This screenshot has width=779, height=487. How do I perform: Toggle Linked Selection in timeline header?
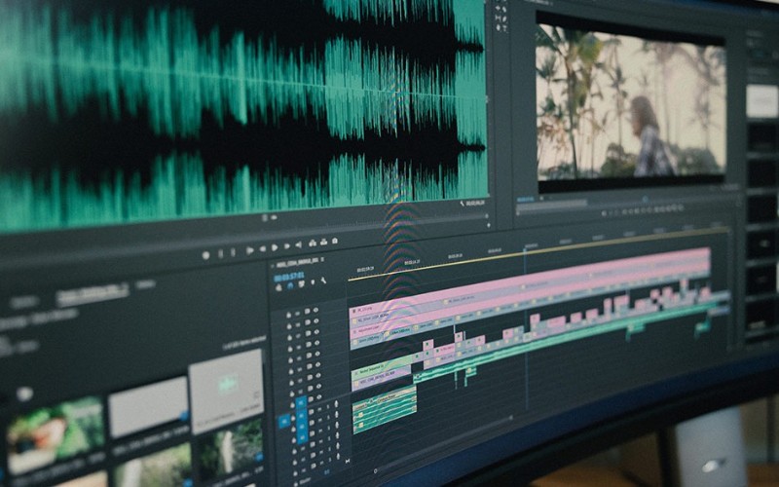tap(301, 284)
